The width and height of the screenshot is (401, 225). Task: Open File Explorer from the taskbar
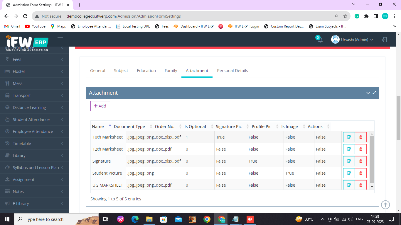149,219
